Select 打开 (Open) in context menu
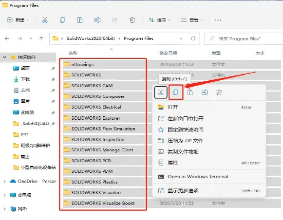 [209, 107]
